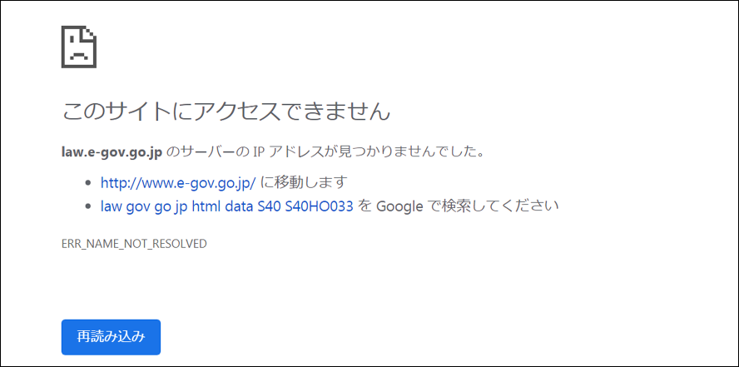
Task: Click the folded corner of the error page icon
Action: 90,32
